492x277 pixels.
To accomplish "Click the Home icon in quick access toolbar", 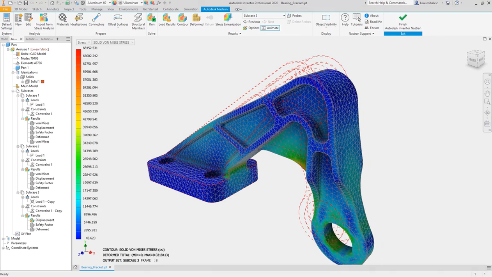I will click(52, 3).
